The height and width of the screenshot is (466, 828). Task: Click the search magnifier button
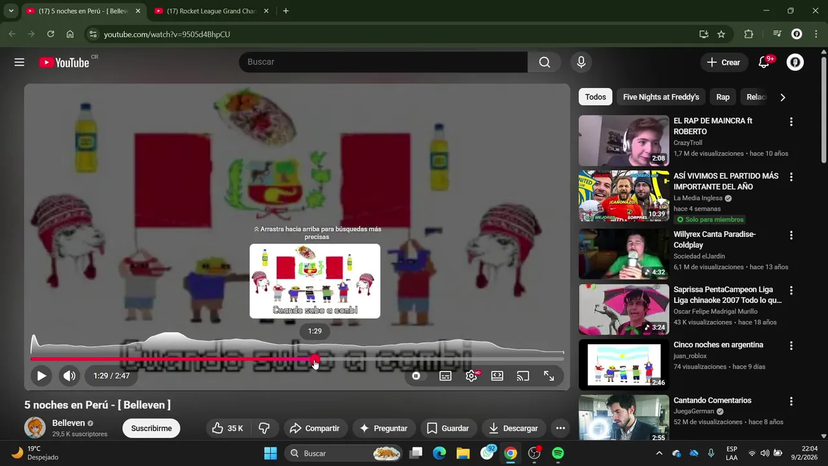(x=545, y=62)
